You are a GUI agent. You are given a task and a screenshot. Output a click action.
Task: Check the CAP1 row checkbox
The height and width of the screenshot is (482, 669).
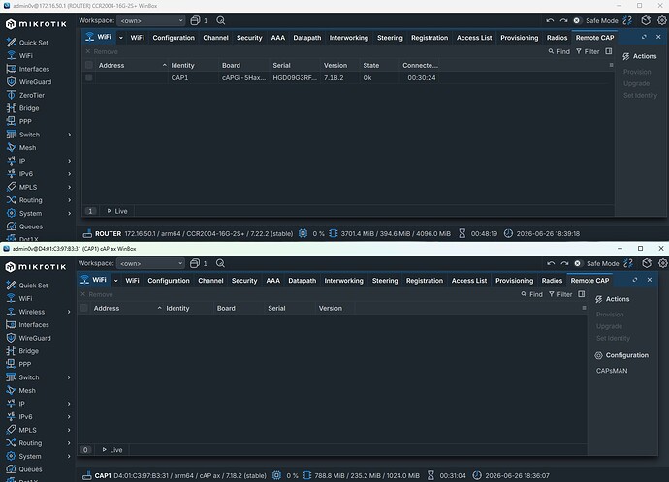[89, 78]
